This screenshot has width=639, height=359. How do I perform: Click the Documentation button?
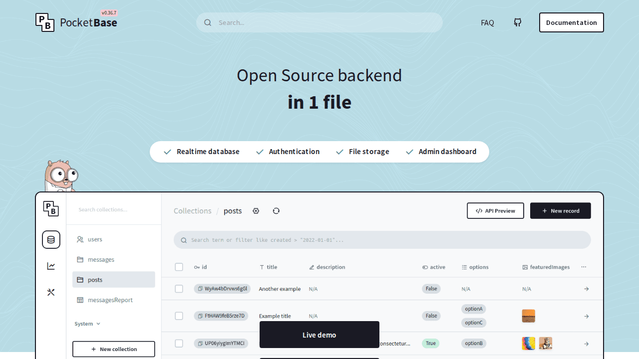(x=571, y=22)
